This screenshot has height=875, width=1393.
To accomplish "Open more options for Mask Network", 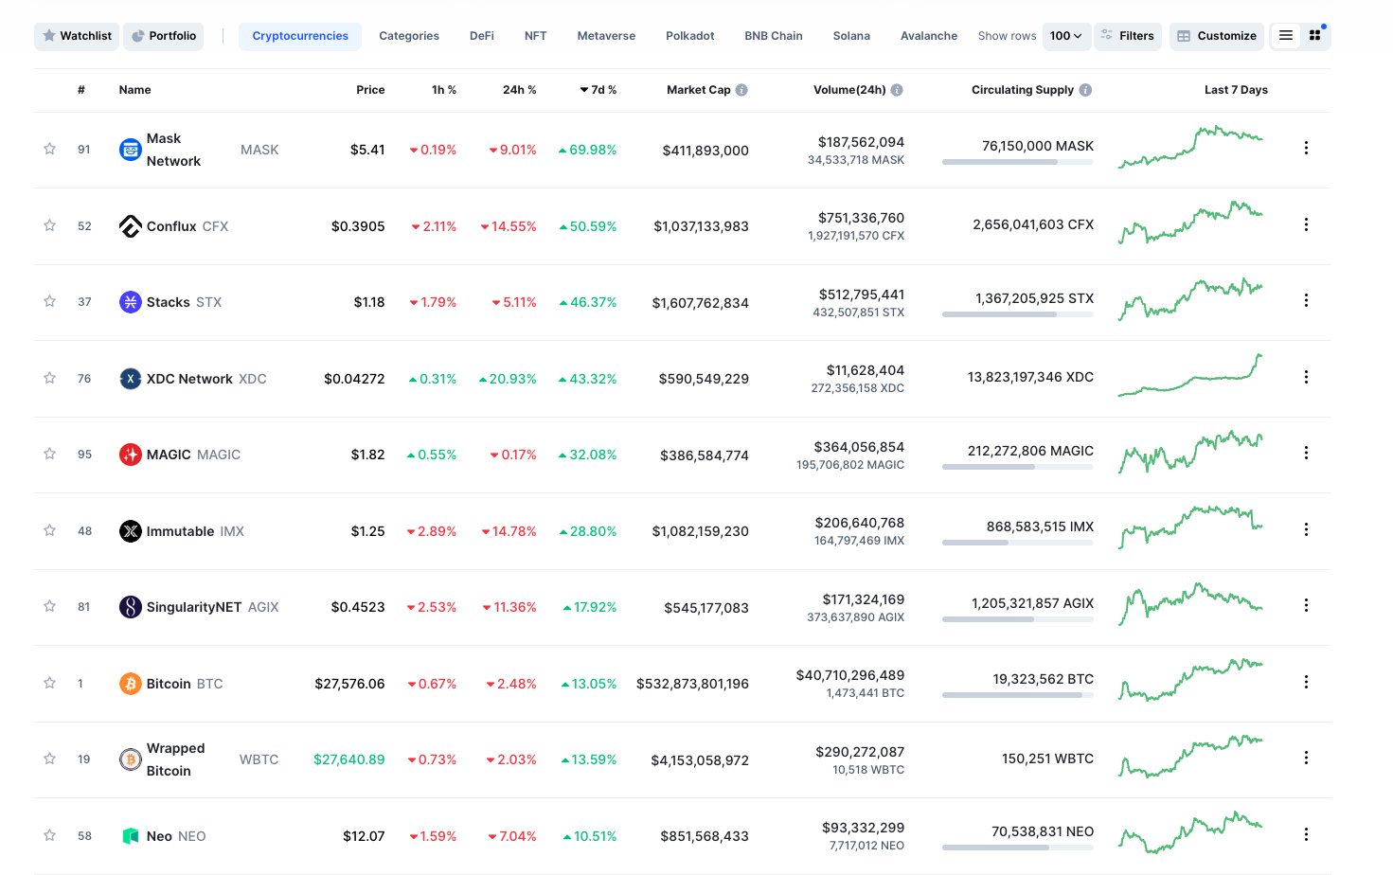I will 1306,148.
